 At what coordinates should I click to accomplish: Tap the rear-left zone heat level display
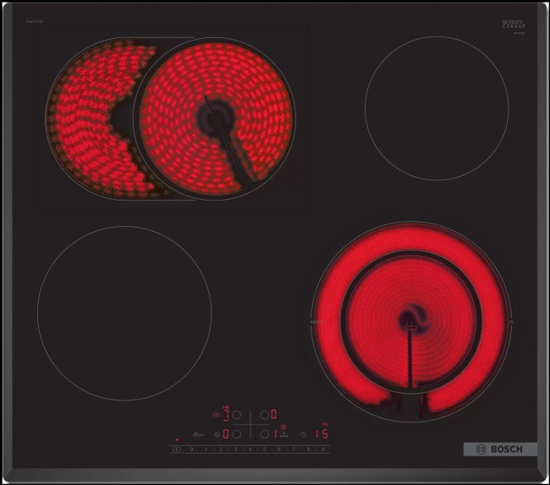click(x=227, y=415)
